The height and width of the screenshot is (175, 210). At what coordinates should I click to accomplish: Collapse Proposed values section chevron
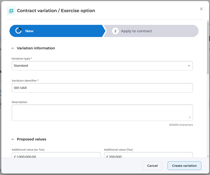click(13, 139)
